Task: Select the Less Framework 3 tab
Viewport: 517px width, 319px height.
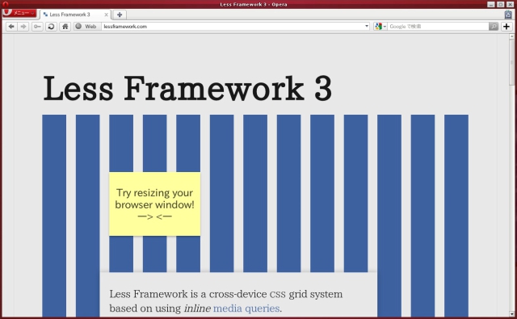Action: pos(75,15)
